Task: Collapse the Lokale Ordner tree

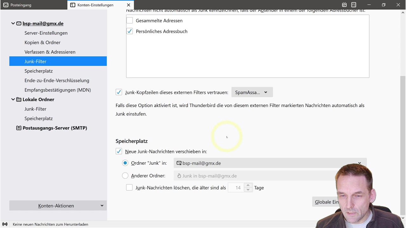Action: [x=13, y=99]
